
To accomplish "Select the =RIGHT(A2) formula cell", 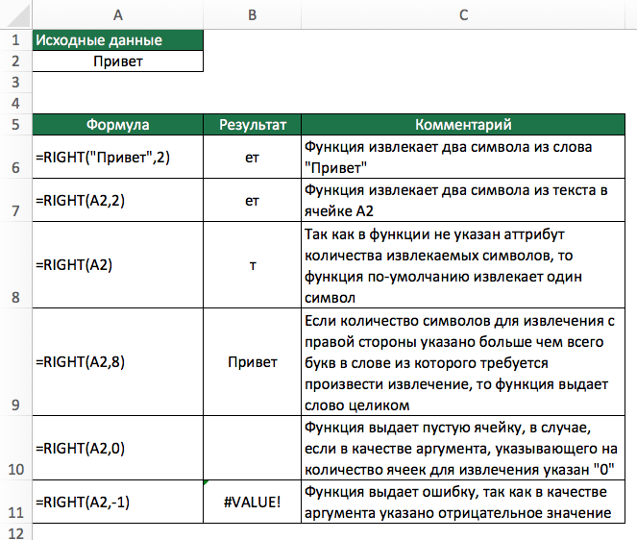I will pyautogui.click(x=118, y=264).
